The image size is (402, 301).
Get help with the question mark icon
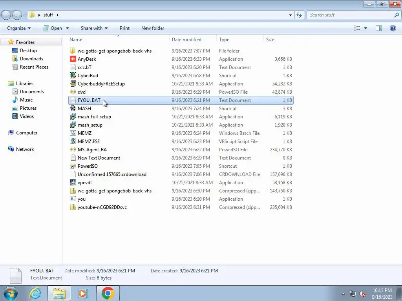[x=393, y=28]
